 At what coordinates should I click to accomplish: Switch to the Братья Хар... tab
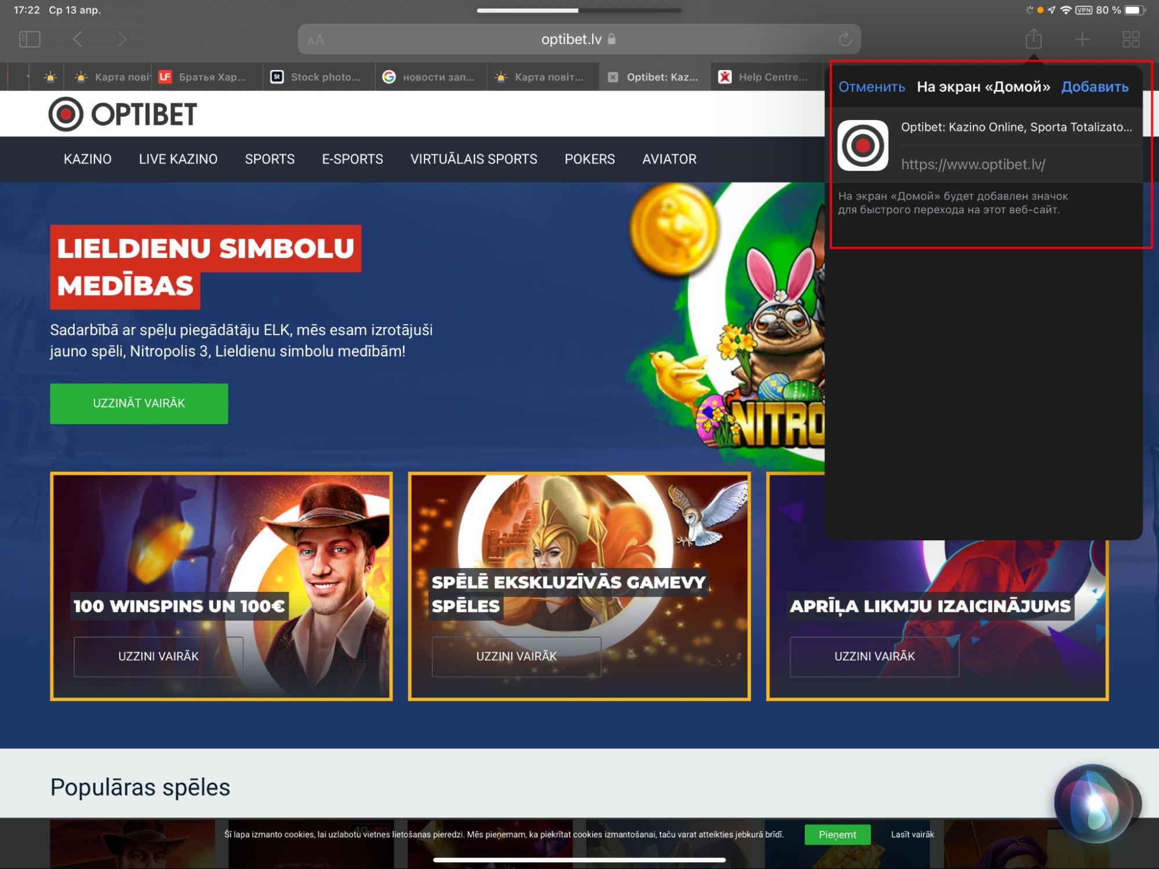pos(207,77)
